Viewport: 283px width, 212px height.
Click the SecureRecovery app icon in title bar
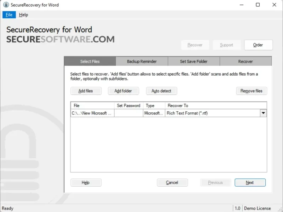tap(6, 5)
